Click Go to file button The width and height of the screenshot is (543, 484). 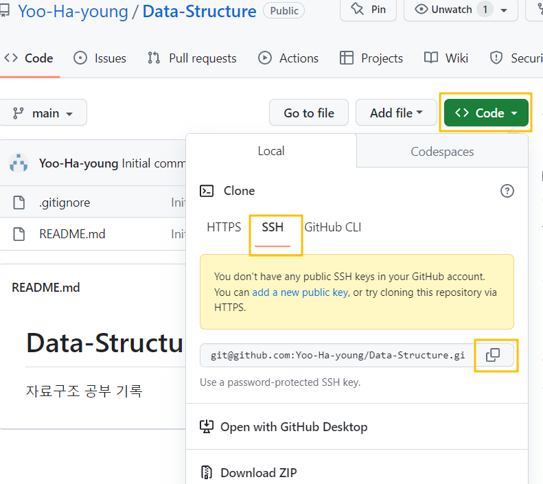coord(309,113)
